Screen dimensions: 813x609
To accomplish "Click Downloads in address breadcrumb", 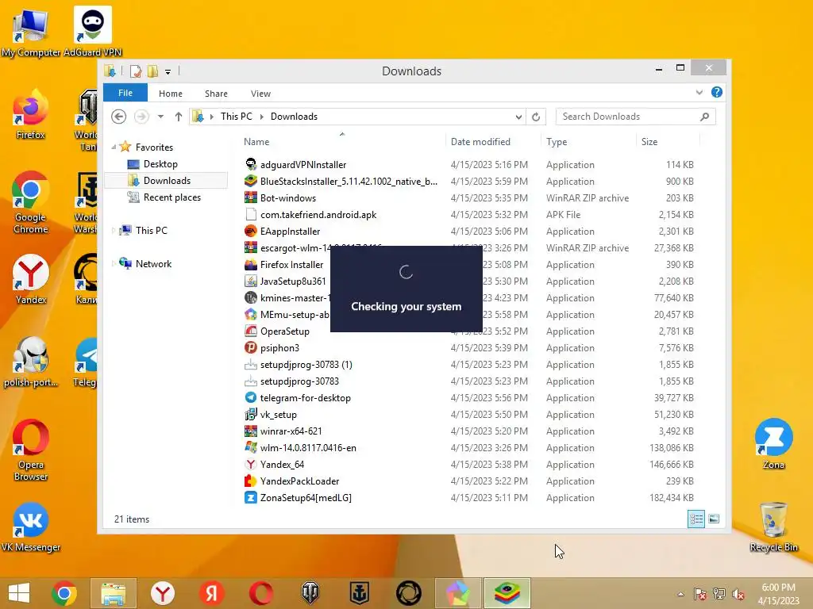I will 294,117.
